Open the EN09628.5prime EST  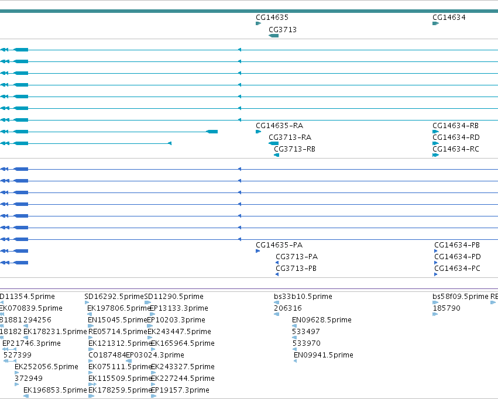(x=294, y=326)
